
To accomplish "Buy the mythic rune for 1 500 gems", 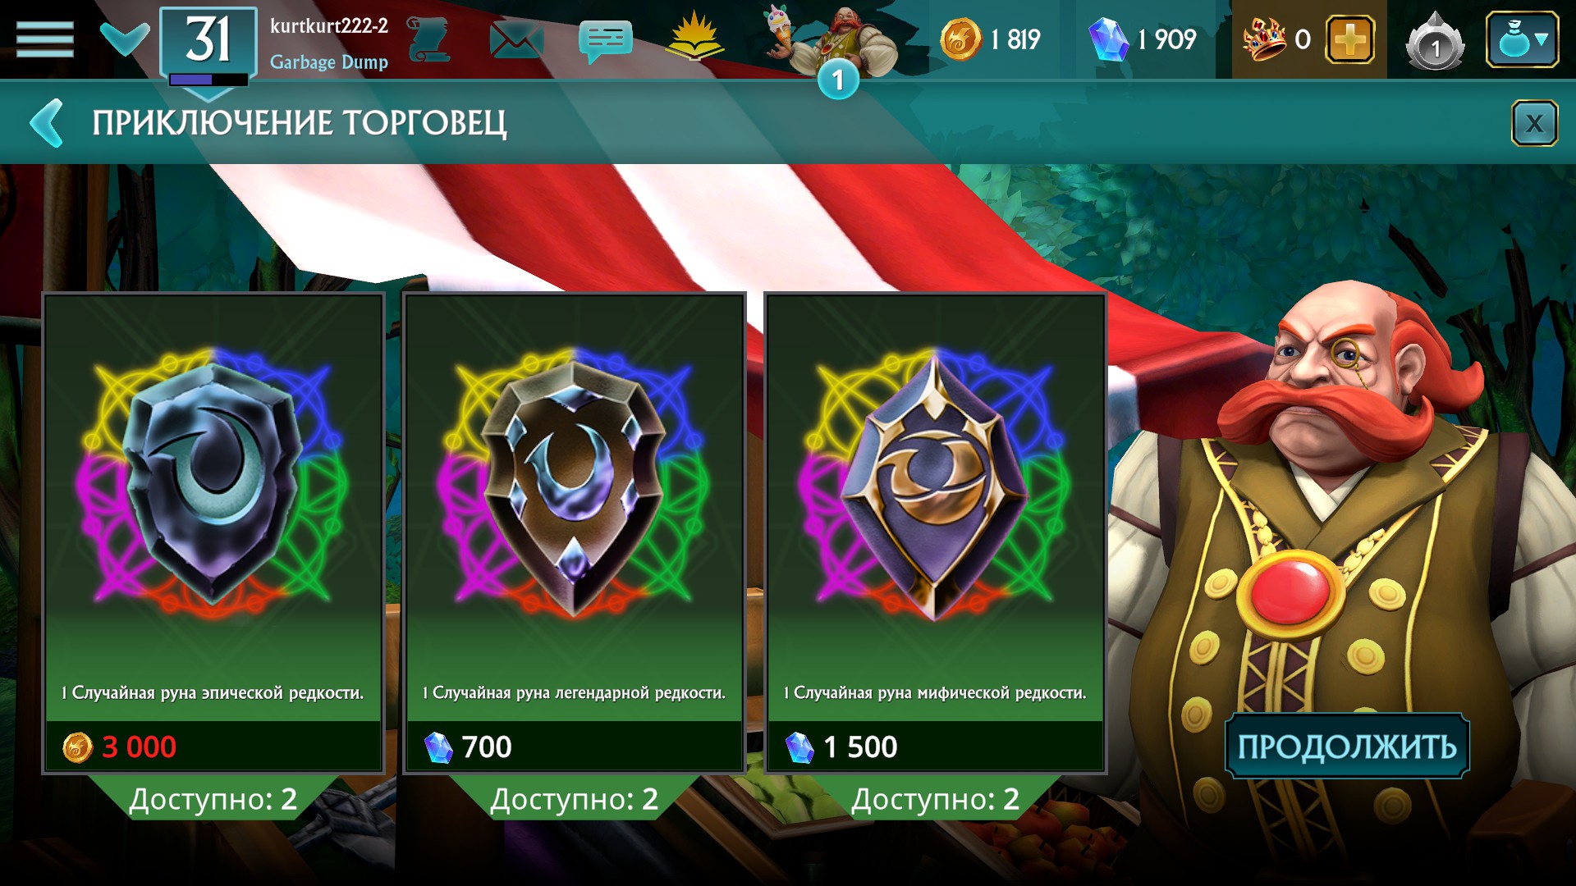I will point(936,747).
